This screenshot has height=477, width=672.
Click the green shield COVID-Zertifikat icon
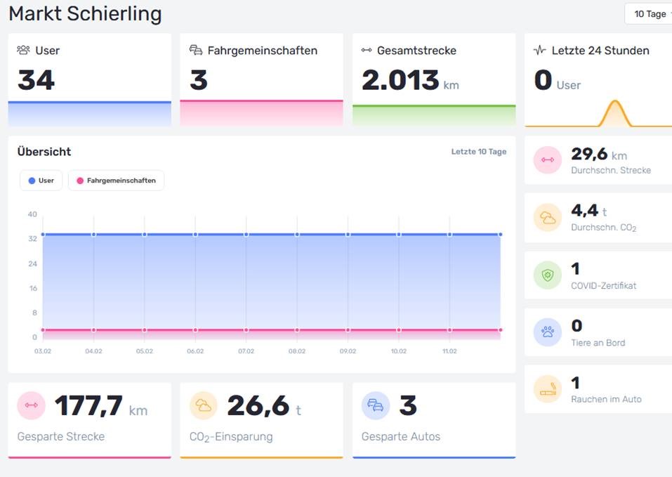click(547, 275)
